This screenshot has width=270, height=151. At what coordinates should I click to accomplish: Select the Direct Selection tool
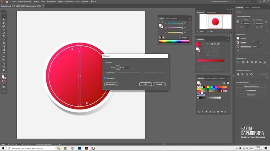[x=4, y=20]
